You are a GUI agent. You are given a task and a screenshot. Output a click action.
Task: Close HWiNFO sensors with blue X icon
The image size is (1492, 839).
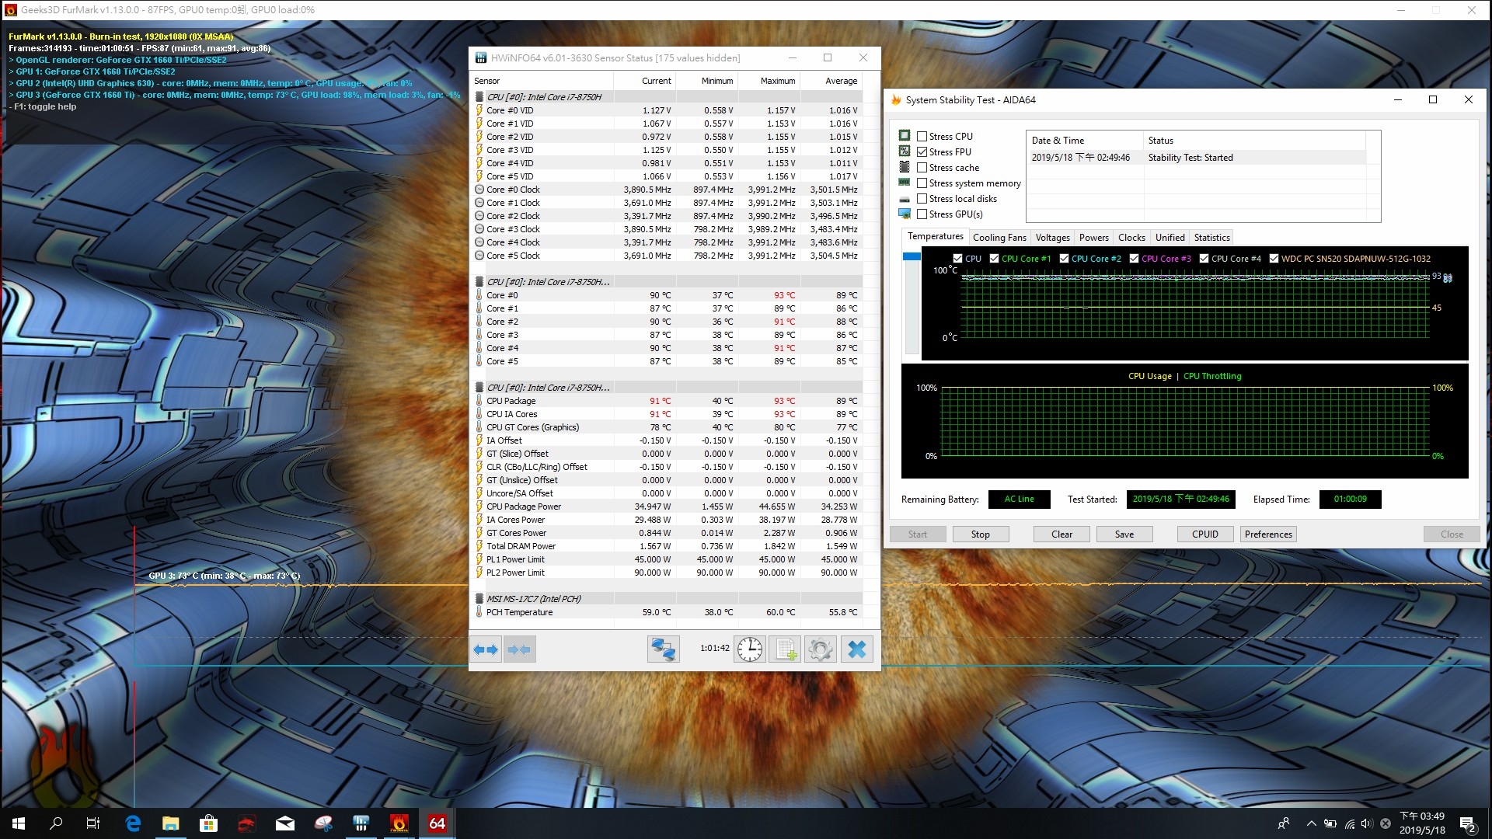(856, 649)
